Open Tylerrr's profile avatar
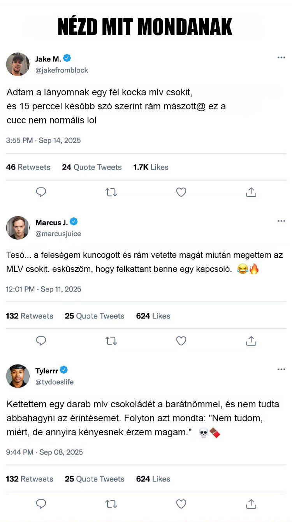The height and width of the screenshot is (522, 292). 18,376
